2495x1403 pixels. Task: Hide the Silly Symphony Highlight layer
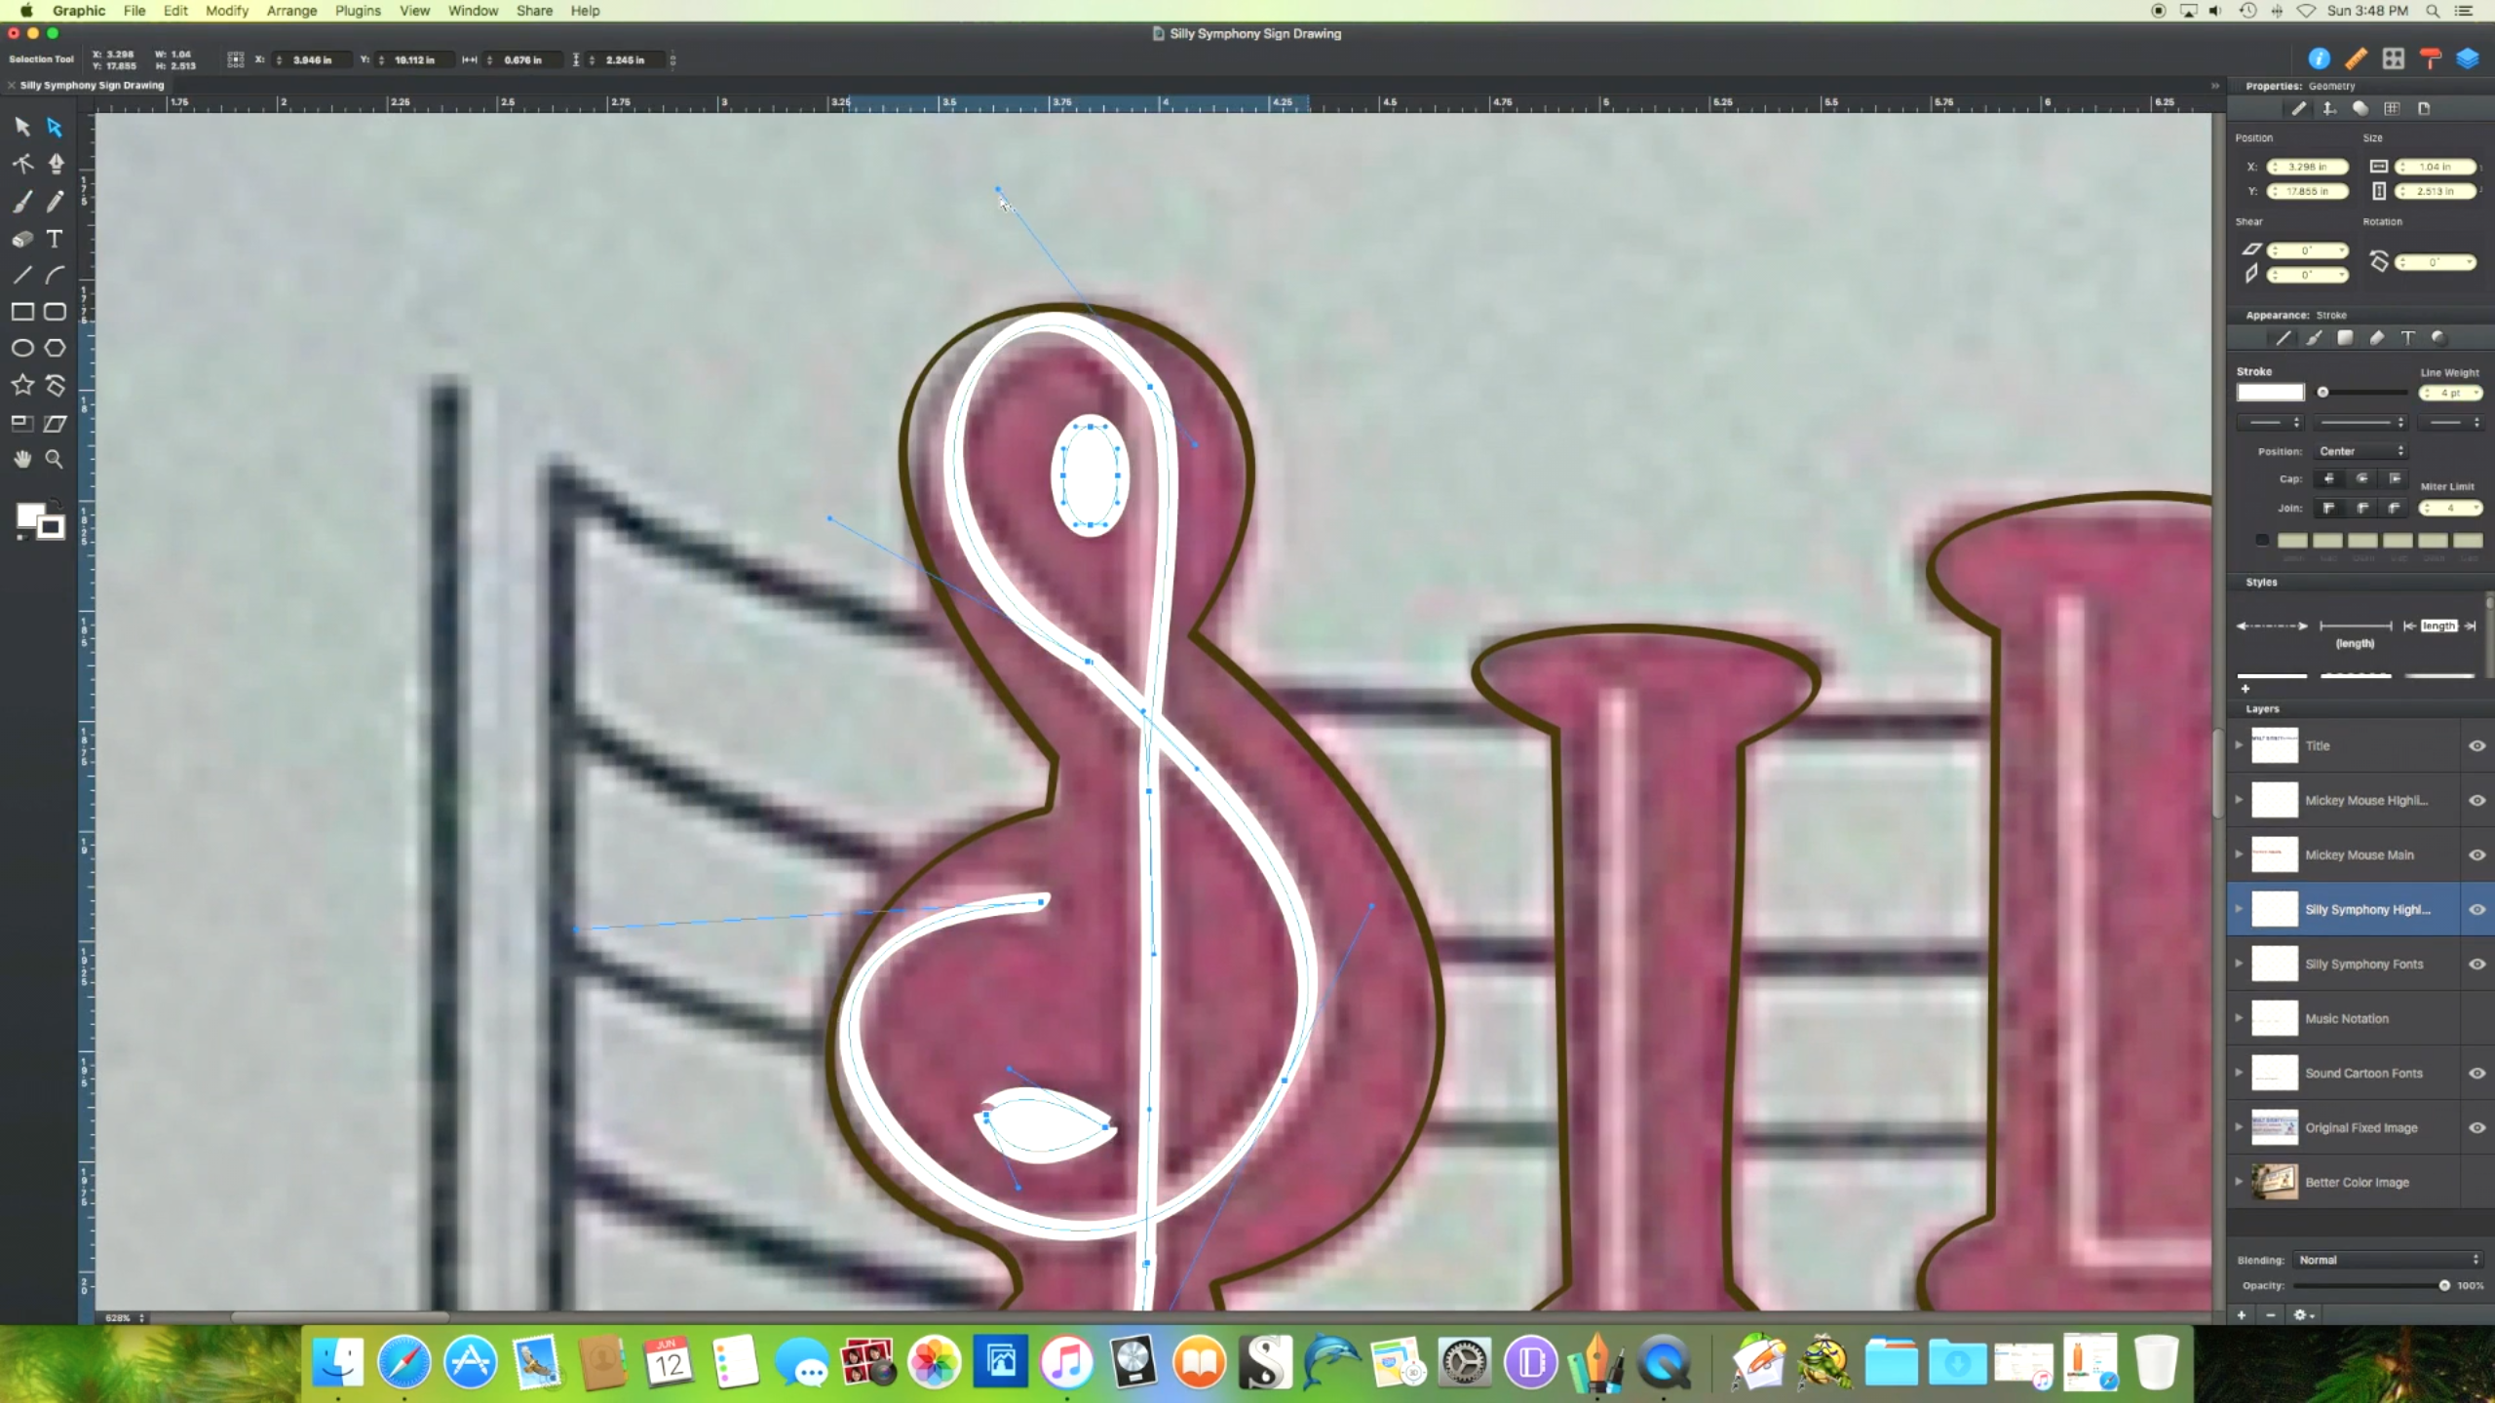click(x=2476, y=909)
